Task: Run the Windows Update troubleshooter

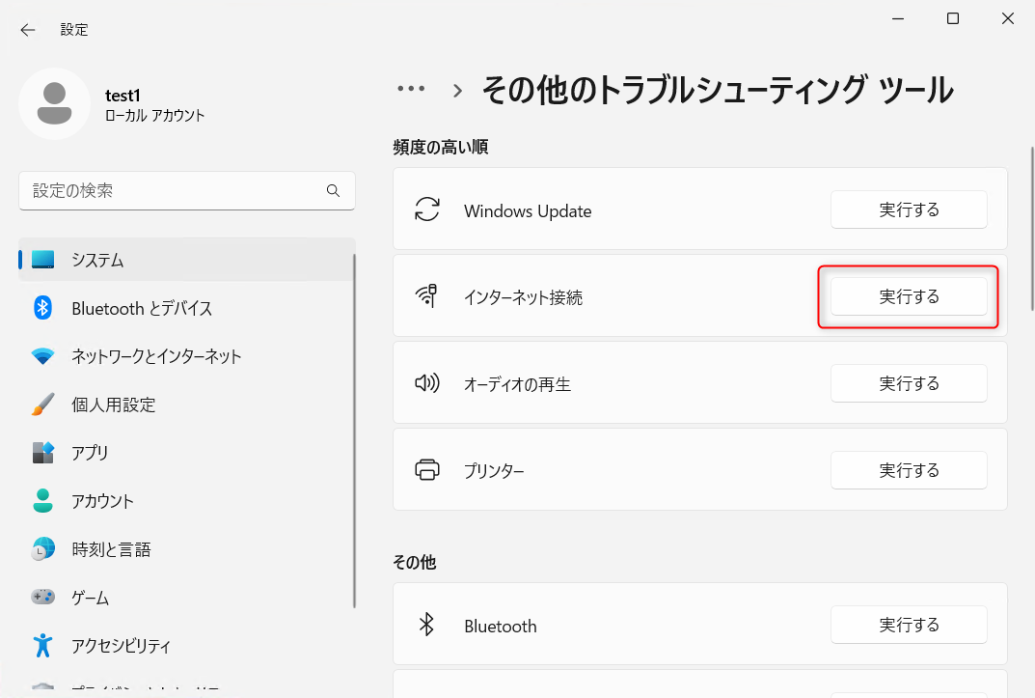Action: click(x=909, y=209)
